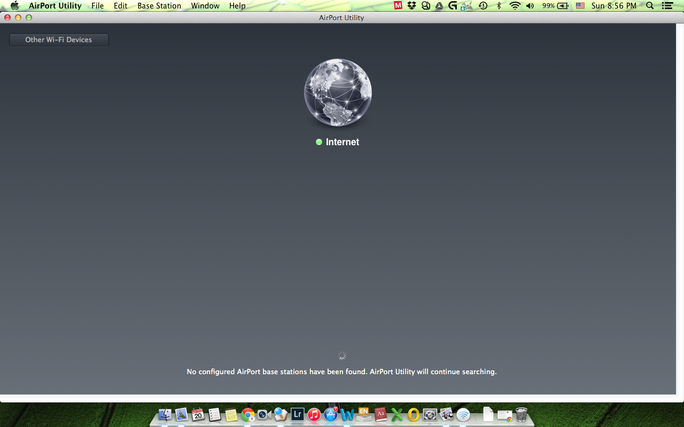
Task: Open the Time Machine menu bar icon
Action: click(x=483, y=6)
